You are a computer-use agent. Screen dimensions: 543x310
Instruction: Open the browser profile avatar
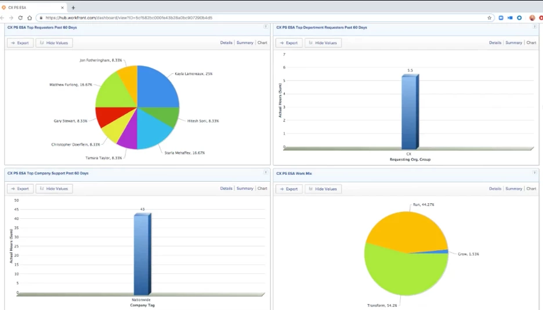532,17
